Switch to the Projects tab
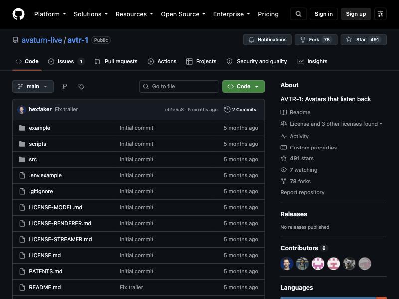This screenshot has width=399, height=299. click(201, 61)
